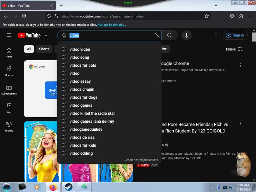Viewport: 256px width, 192px height.
Task: Click the taskbar clock showing 5:01 AM
Action: 243,187
